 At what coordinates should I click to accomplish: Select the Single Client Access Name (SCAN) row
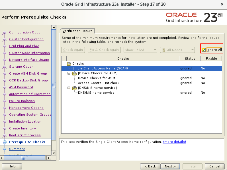142,68
